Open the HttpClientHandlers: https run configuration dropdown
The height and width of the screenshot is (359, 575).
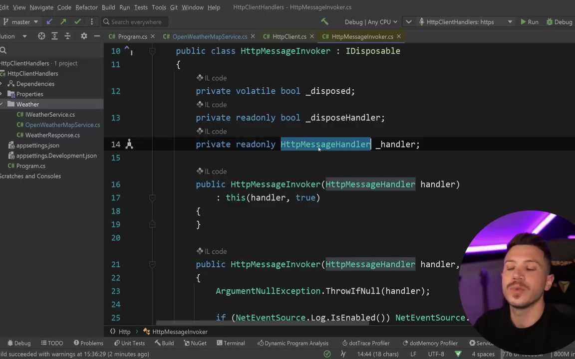pyautogui.click(x=459, y=22)
